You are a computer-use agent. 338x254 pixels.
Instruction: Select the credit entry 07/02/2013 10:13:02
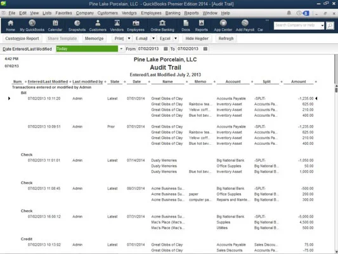click(x=44, y=244)
